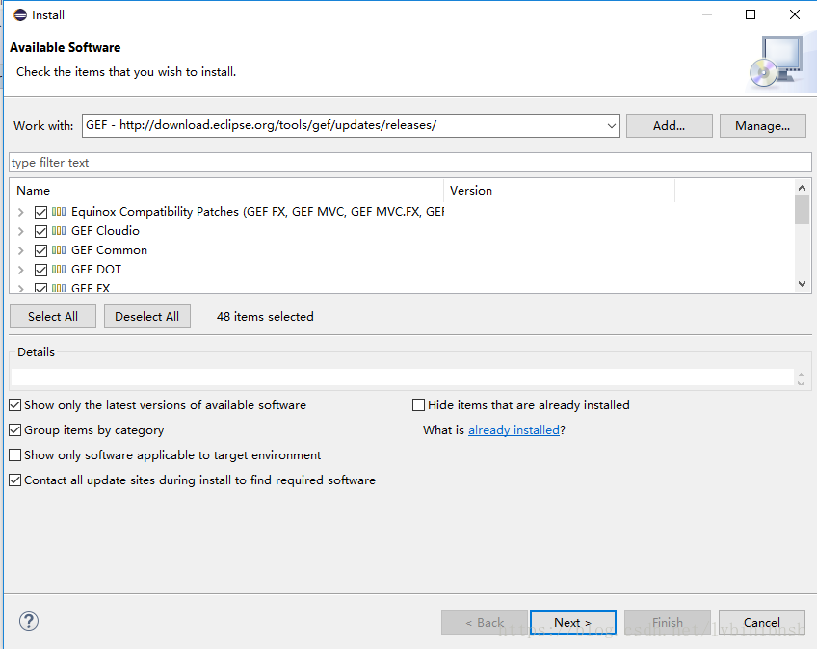Select the Equinox Compatibility Patches row text
The height and width of the screenshot is (649, 817).
point(257,212)
